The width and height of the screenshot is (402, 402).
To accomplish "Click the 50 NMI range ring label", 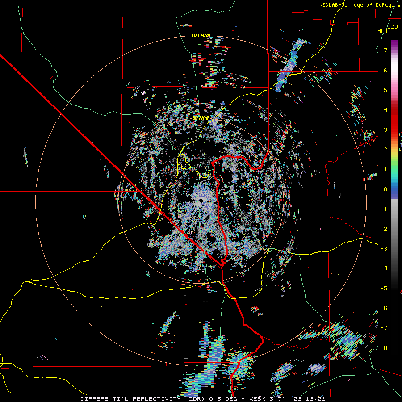I will [201, 118].
